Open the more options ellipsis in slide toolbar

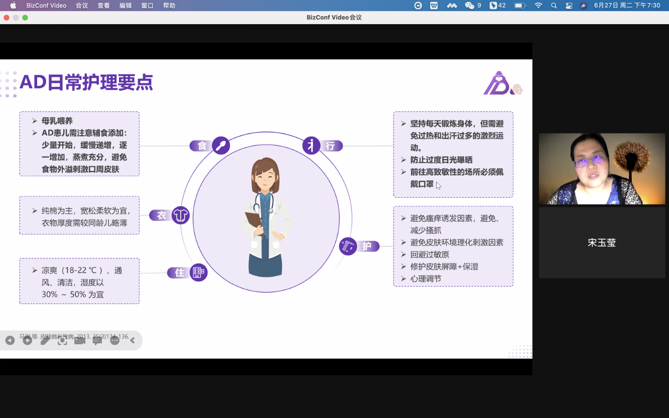pyautogui.click(x=115, y=341)
